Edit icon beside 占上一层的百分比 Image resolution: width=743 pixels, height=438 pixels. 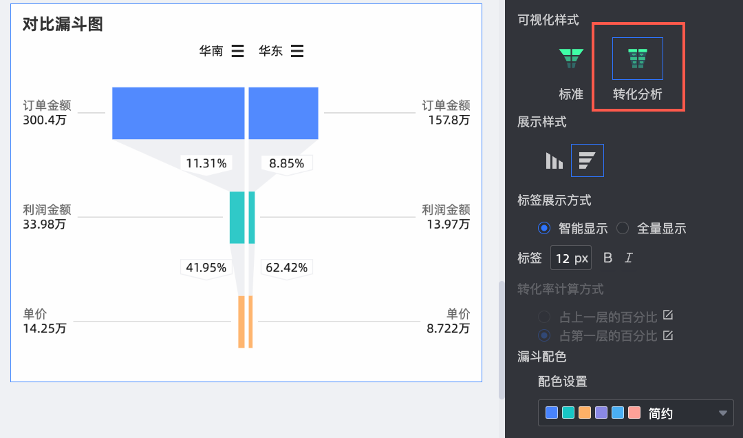[667, 315]
